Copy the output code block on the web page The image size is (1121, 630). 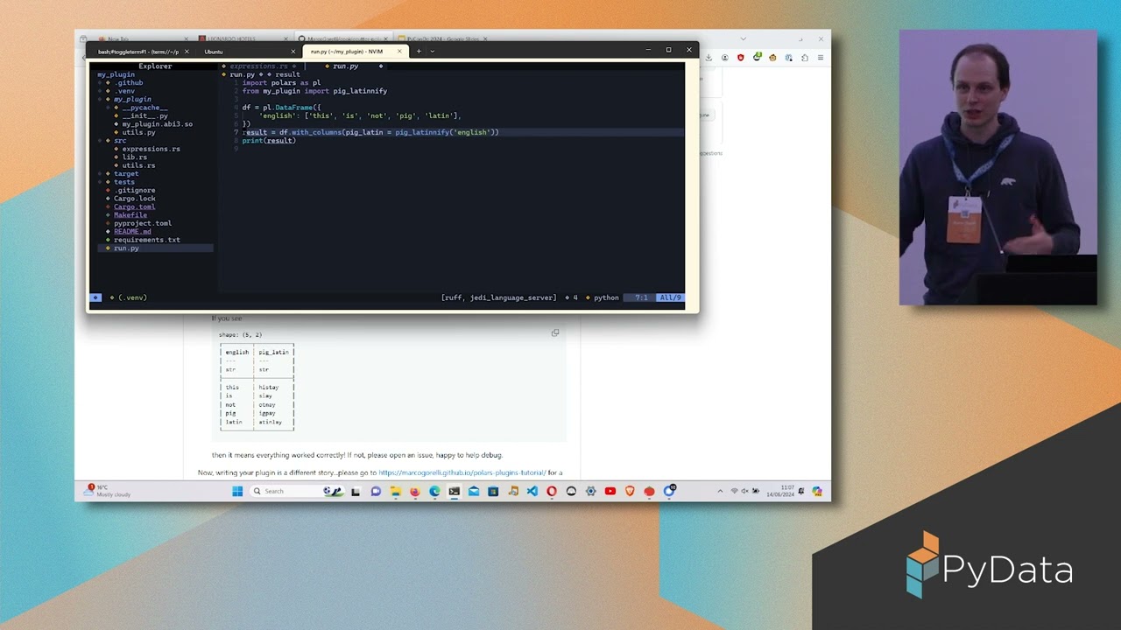pyautogui.click(x=554, y=333)
